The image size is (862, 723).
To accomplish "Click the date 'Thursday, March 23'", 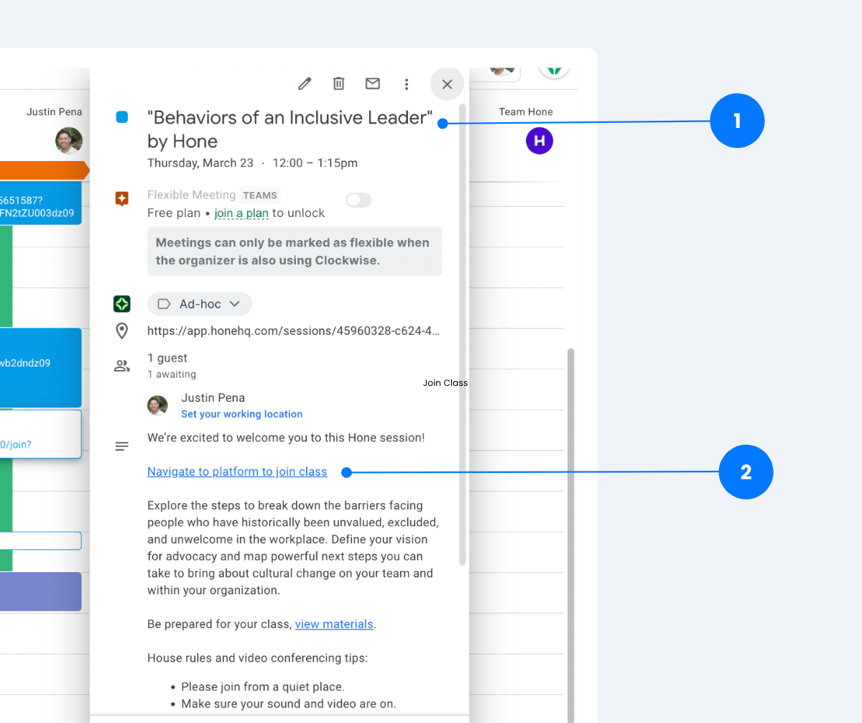I will click(200, 163).
